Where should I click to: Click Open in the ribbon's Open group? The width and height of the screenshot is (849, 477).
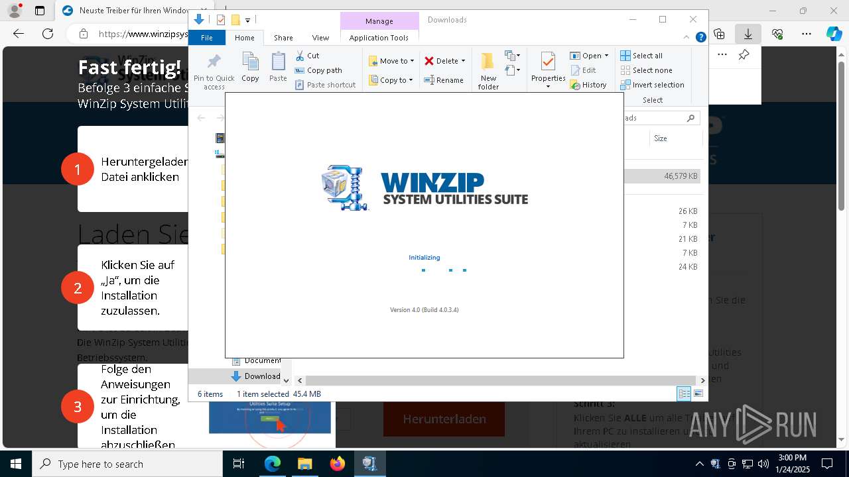(584, 56)
